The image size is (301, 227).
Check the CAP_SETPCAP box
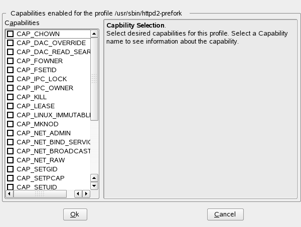click(10, 178)
